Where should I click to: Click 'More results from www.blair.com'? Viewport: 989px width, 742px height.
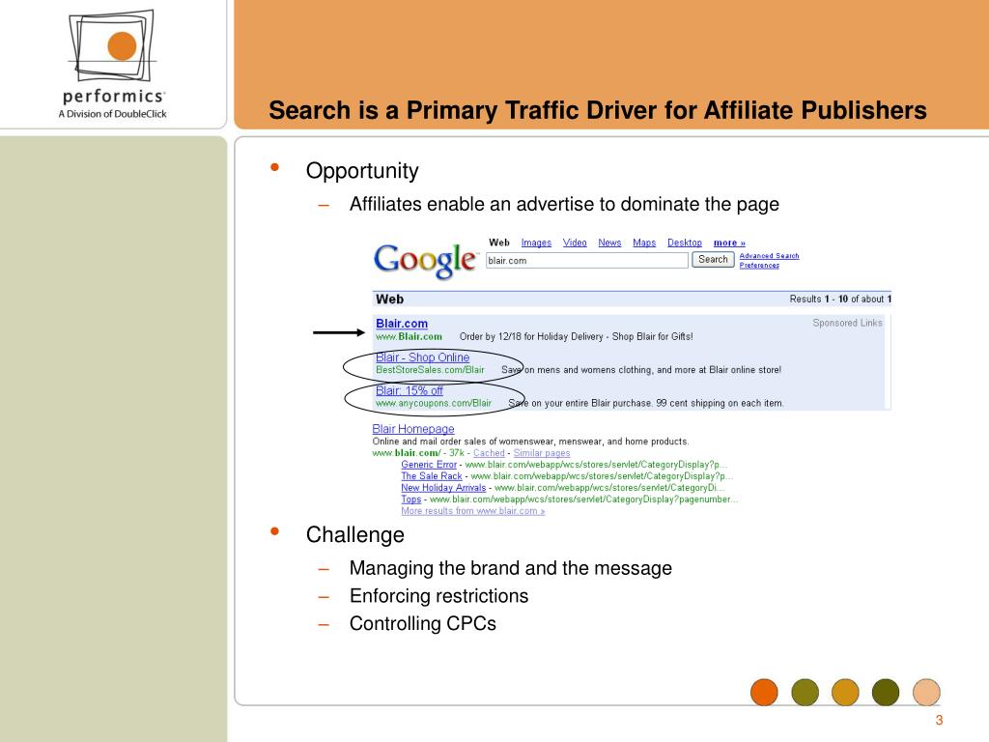click(473, 511)
